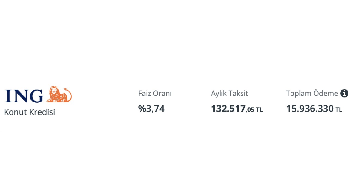Click the TL unit after the monthly installment
348x196 pixels.
point(259,110)
